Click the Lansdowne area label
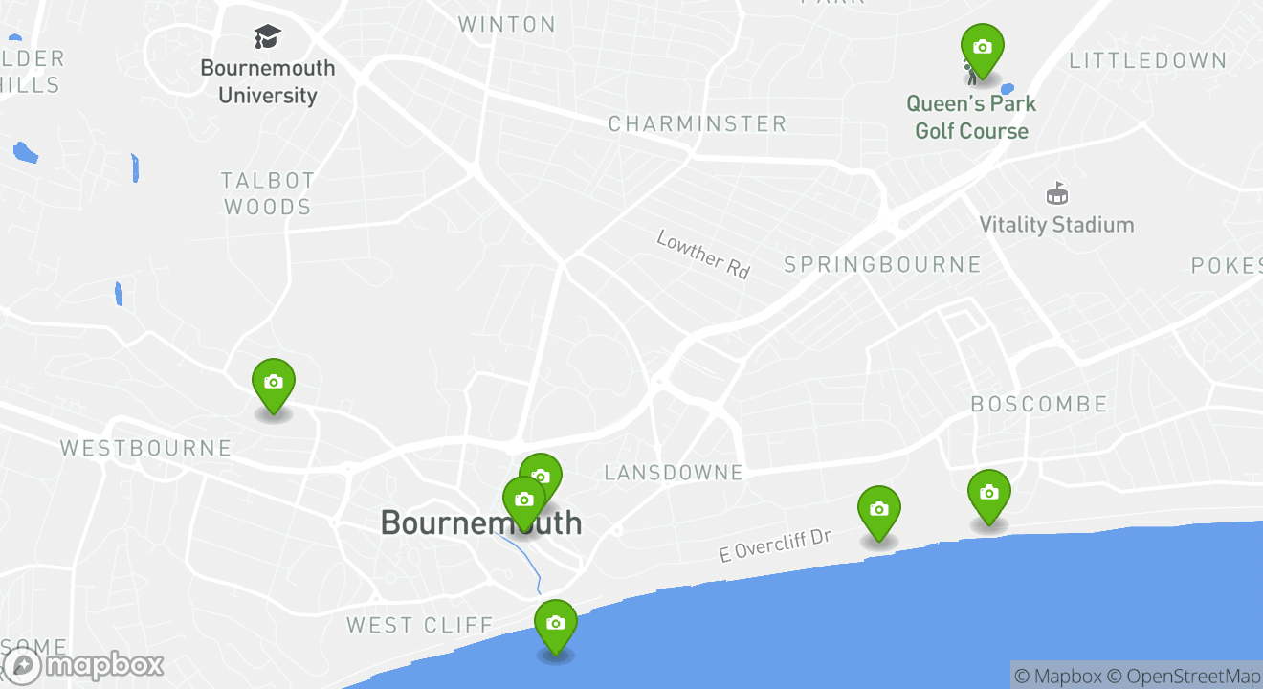The width and height of the screenshot is (1263, 689). [674, 473]
